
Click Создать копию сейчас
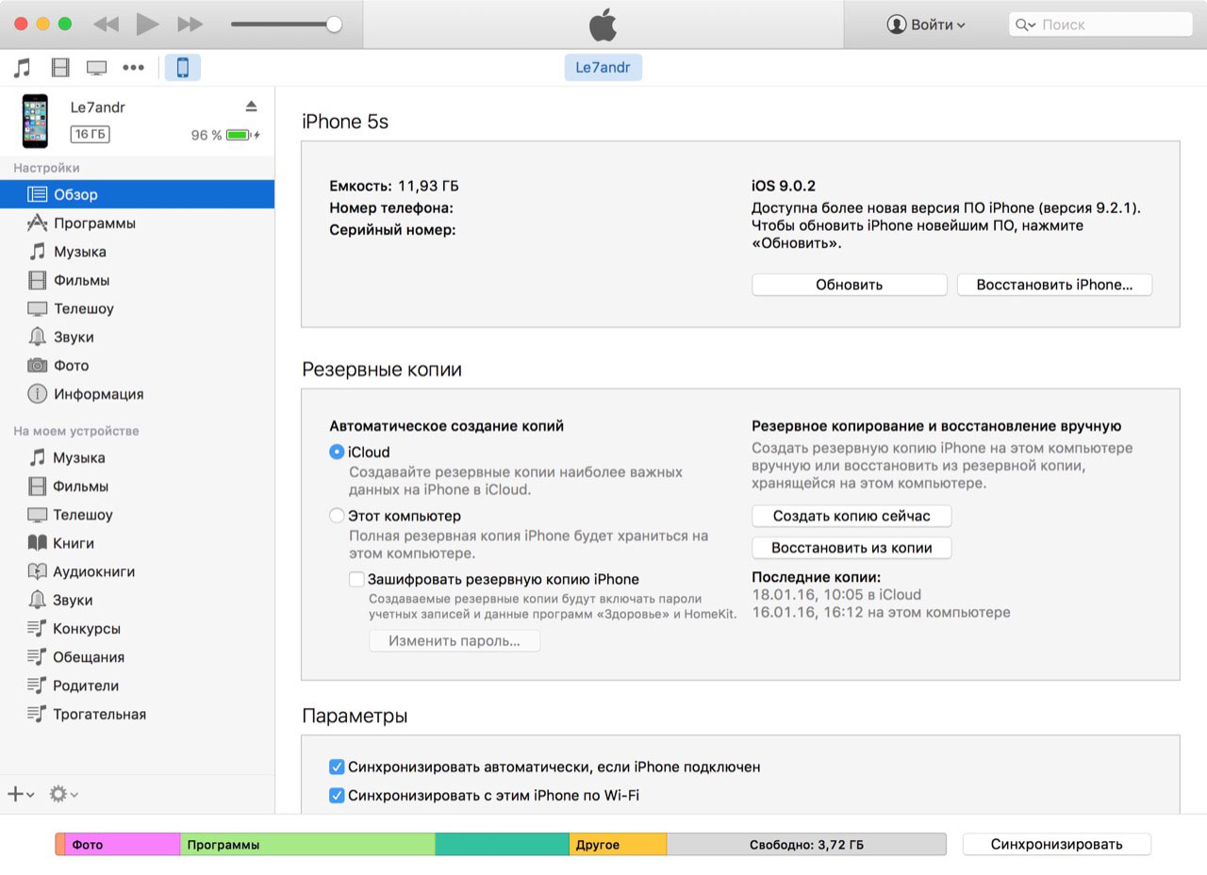click(852, 516)
